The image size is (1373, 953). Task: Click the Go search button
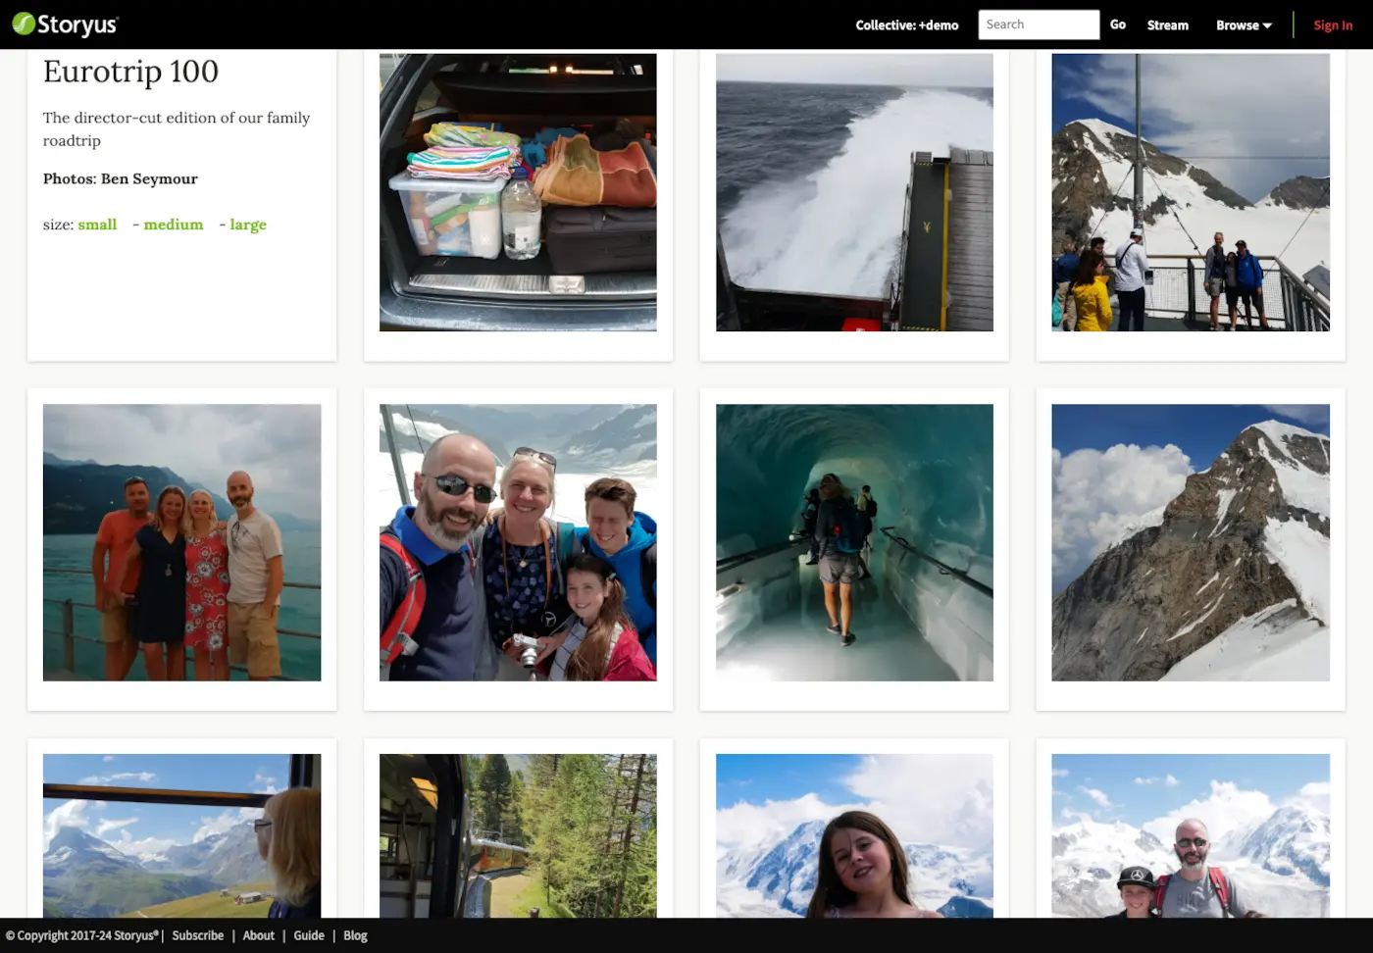[1117, 25]
